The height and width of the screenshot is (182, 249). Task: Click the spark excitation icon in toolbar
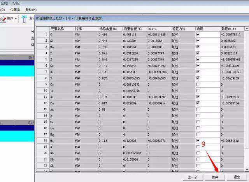(x=24, y=19)
